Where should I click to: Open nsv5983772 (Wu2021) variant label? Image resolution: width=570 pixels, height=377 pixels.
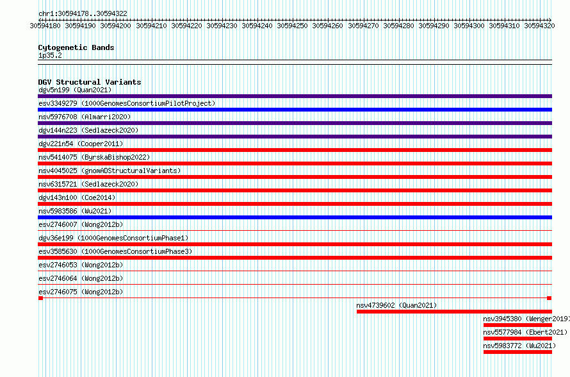coord(519,346)
